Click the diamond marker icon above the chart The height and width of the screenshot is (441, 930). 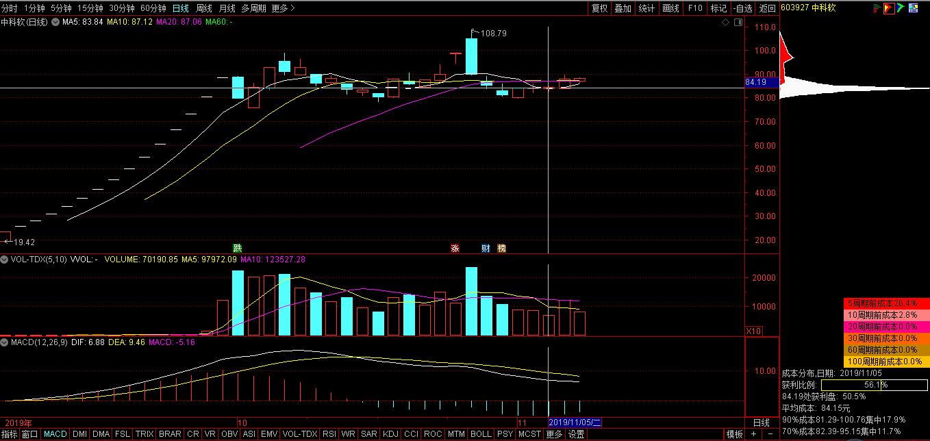[x=726, y=22]
